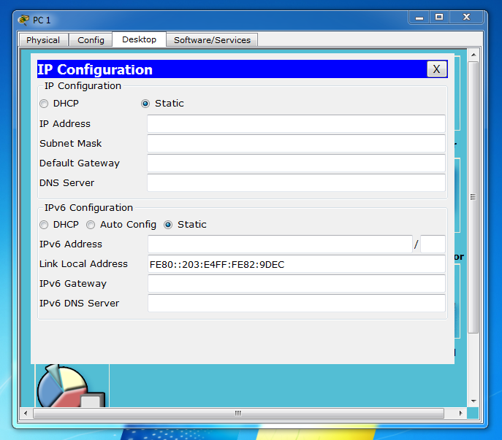Click the horizontal scrollbar right arrow

pos(460,413)
